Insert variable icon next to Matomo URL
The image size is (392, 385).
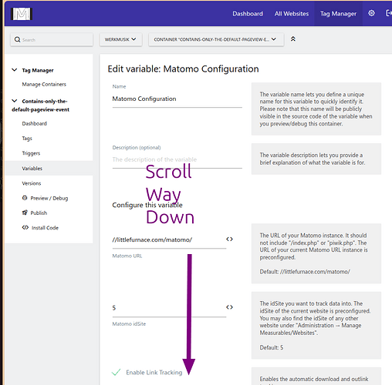coord(229,239)
